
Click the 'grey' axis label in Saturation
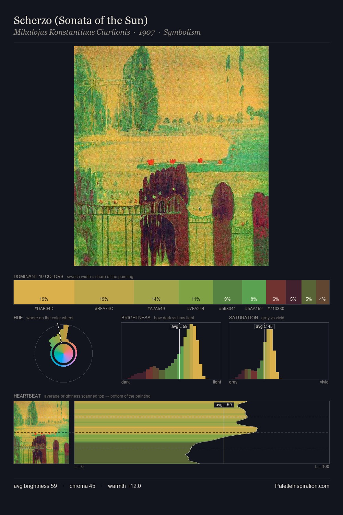click(x=233, y=382)
